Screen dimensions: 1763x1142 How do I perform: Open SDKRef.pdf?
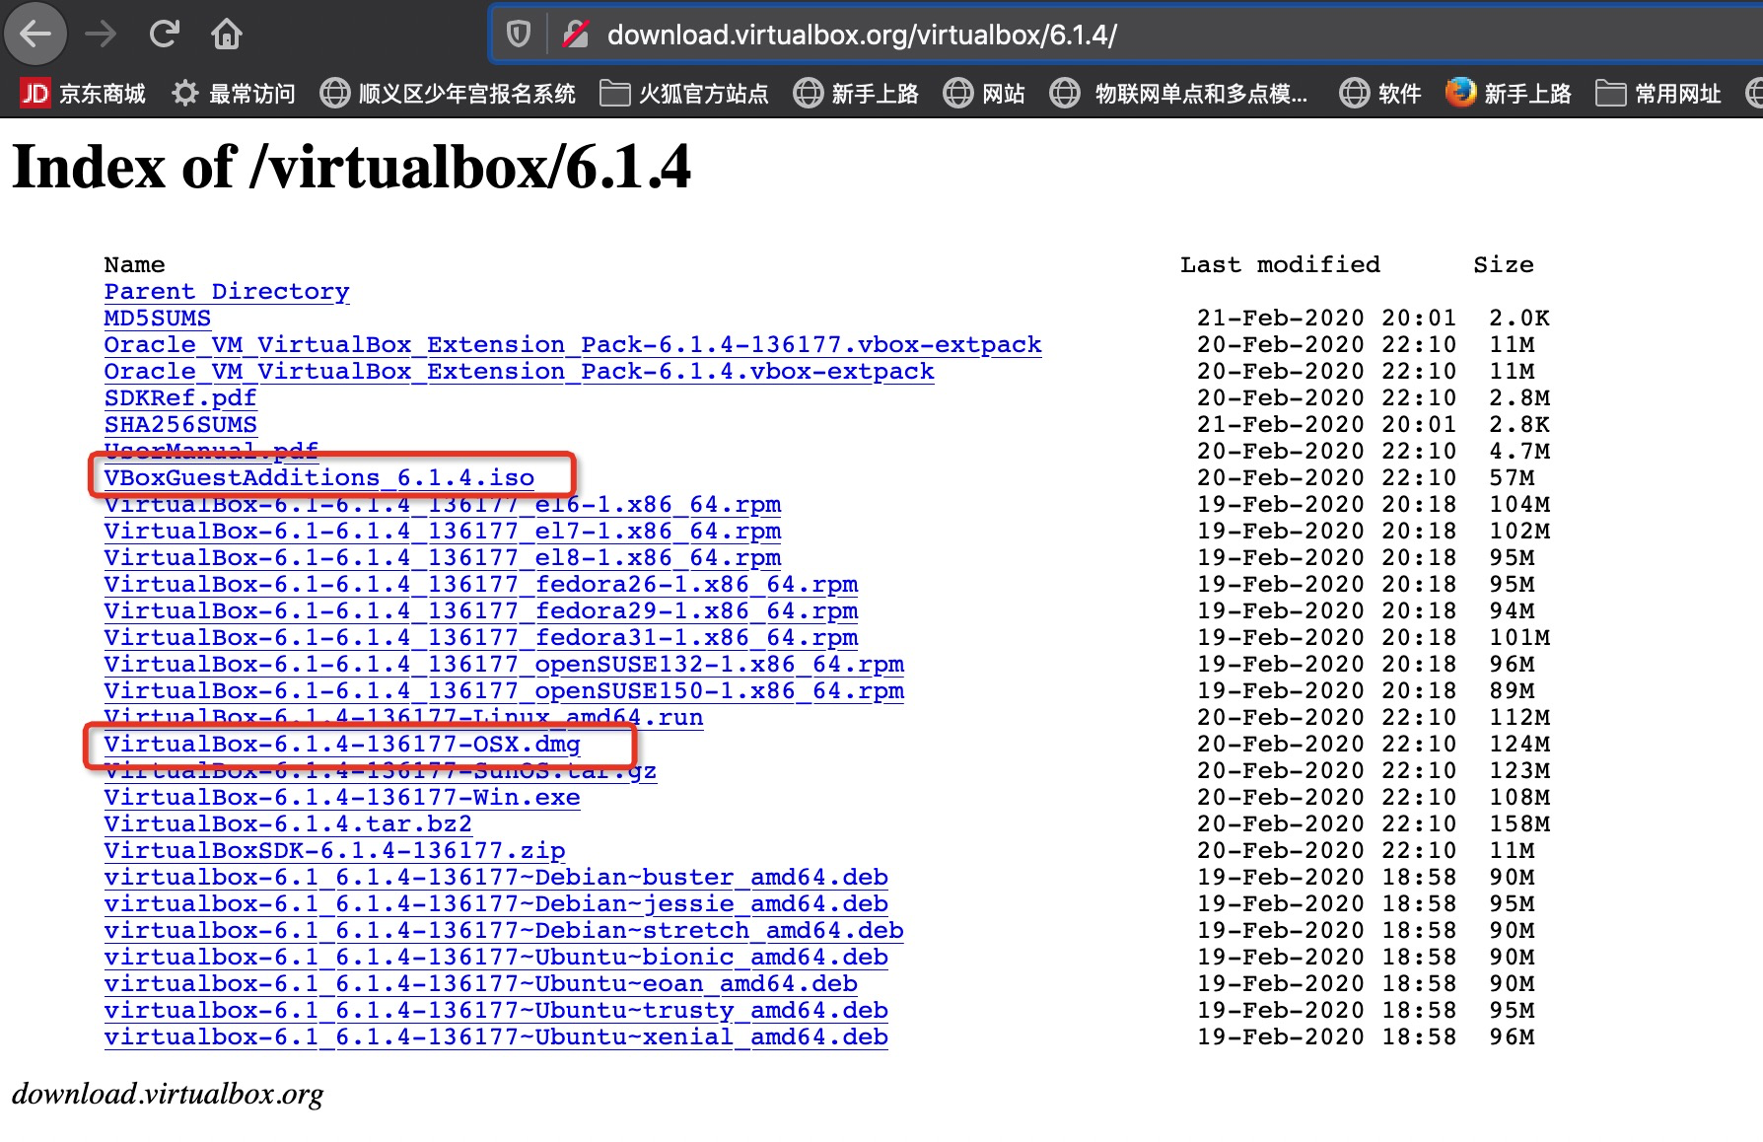180,398
